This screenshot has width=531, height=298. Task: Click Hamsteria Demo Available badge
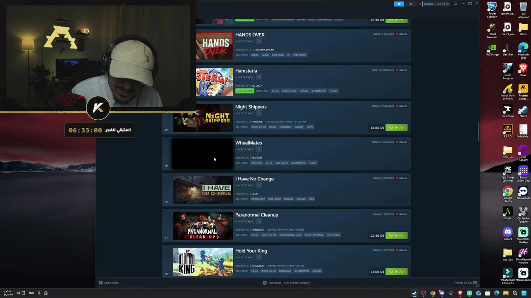(x=245, y=91)
